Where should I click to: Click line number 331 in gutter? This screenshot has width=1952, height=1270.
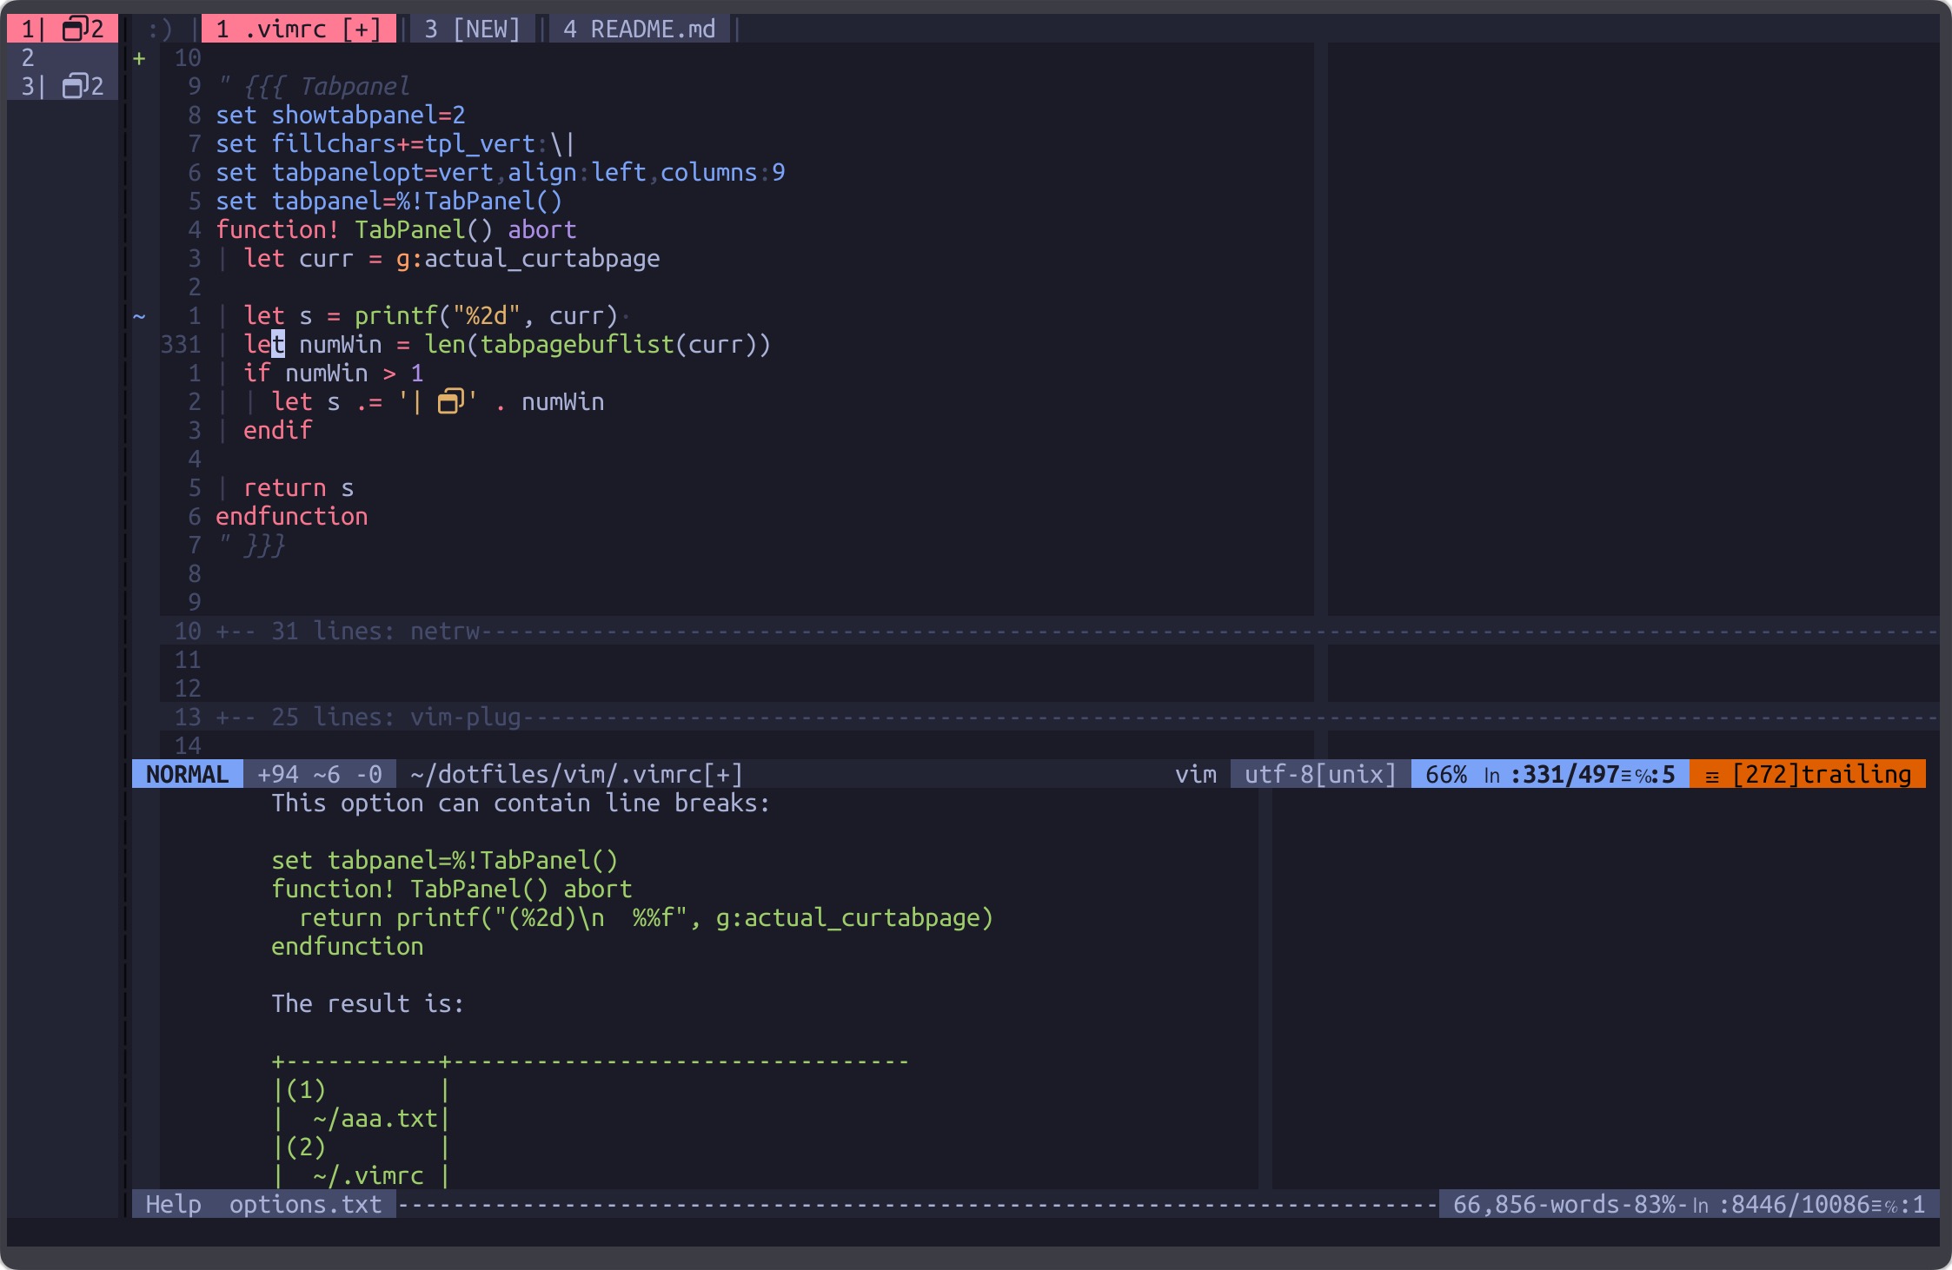181,344
